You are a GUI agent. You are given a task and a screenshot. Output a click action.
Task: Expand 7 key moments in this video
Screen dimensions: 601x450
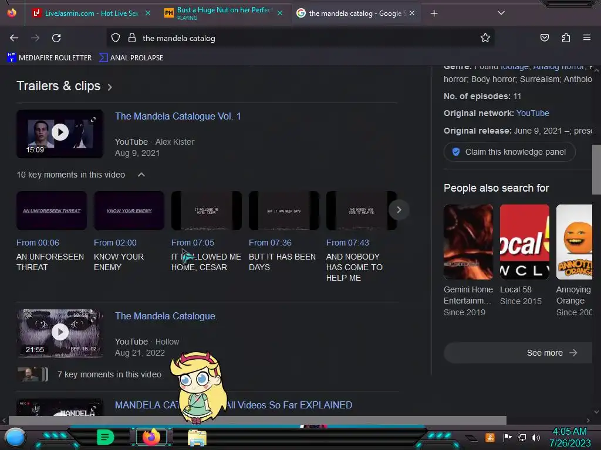(109, 374)
